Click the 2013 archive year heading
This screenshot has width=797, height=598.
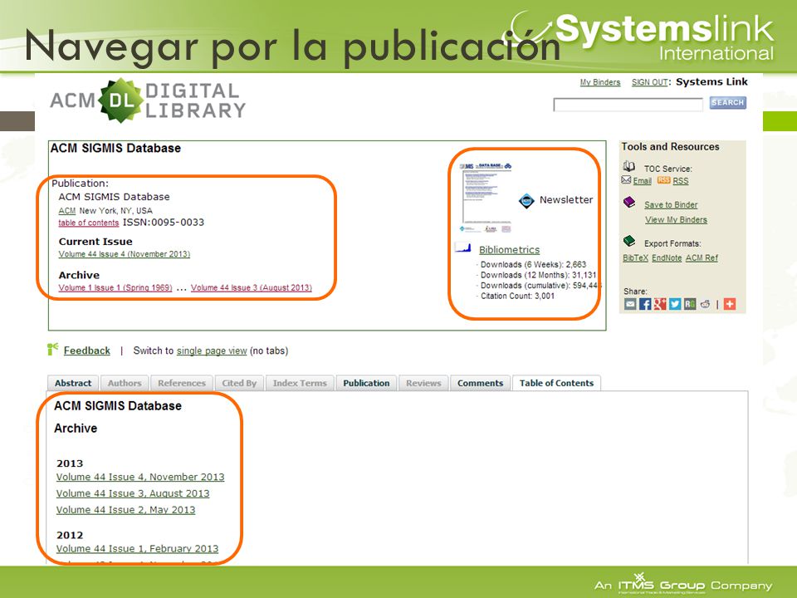[x=70, y=463]
